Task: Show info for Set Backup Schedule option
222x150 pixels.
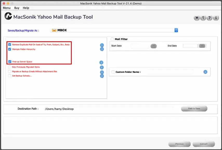Action: click(x=102, y=76)
